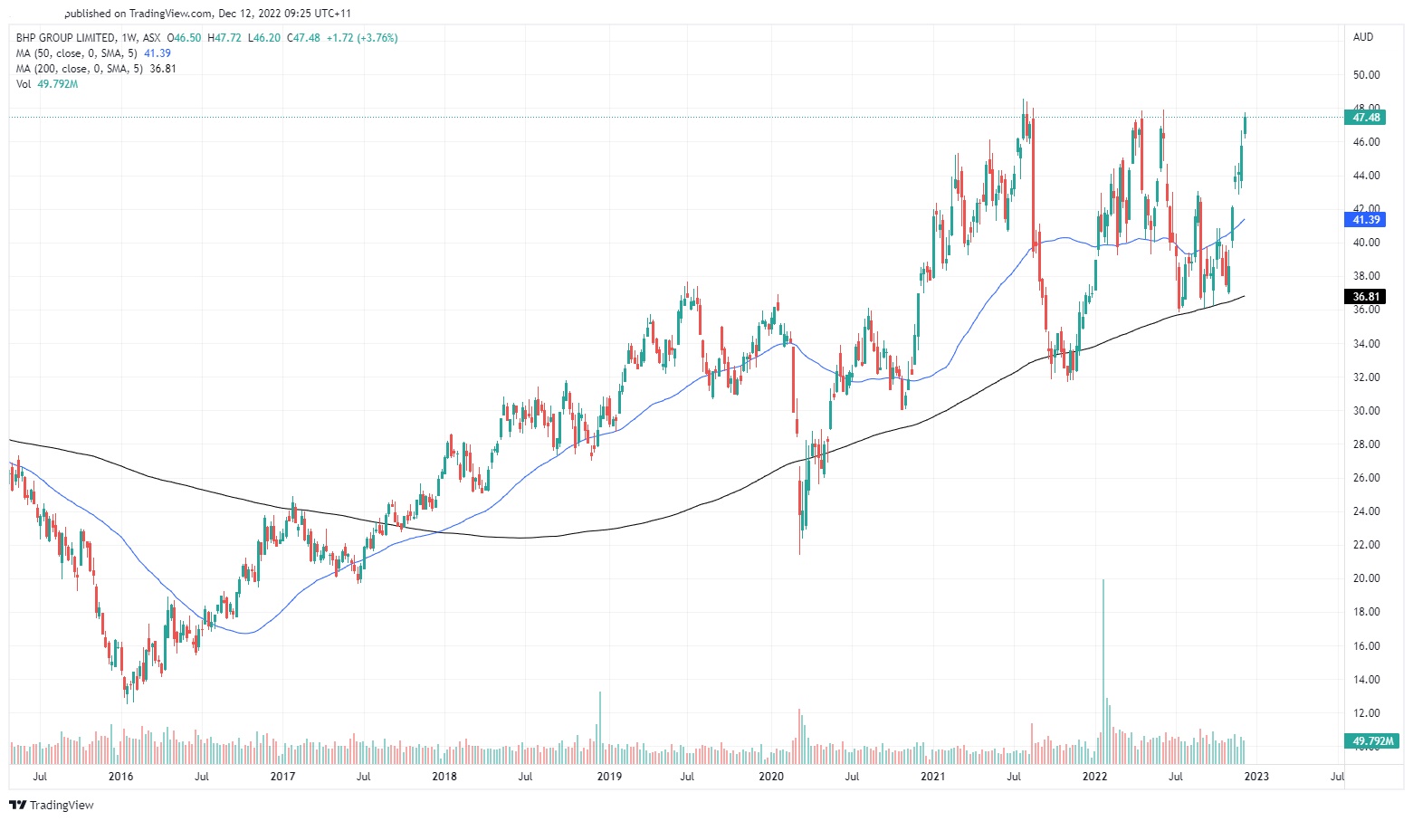Screen dimensions: 1413x821
Task: Click the 28.00 price axis label
Action: pos(1367,444)
